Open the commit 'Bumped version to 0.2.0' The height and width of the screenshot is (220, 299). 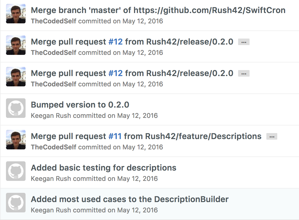point(80,105)
